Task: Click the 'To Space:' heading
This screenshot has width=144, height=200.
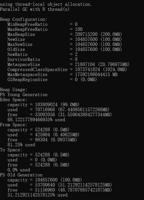Action: tap(11, 150)
